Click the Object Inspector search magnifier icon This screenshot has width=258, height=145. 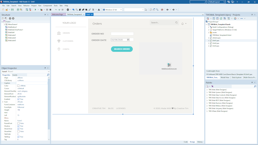[48, 75]
